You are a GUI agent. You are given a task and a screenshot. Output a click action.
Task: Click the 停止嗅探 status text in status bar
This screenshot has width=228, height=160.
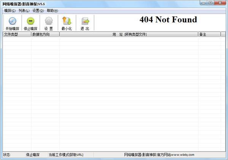point(33,155)
